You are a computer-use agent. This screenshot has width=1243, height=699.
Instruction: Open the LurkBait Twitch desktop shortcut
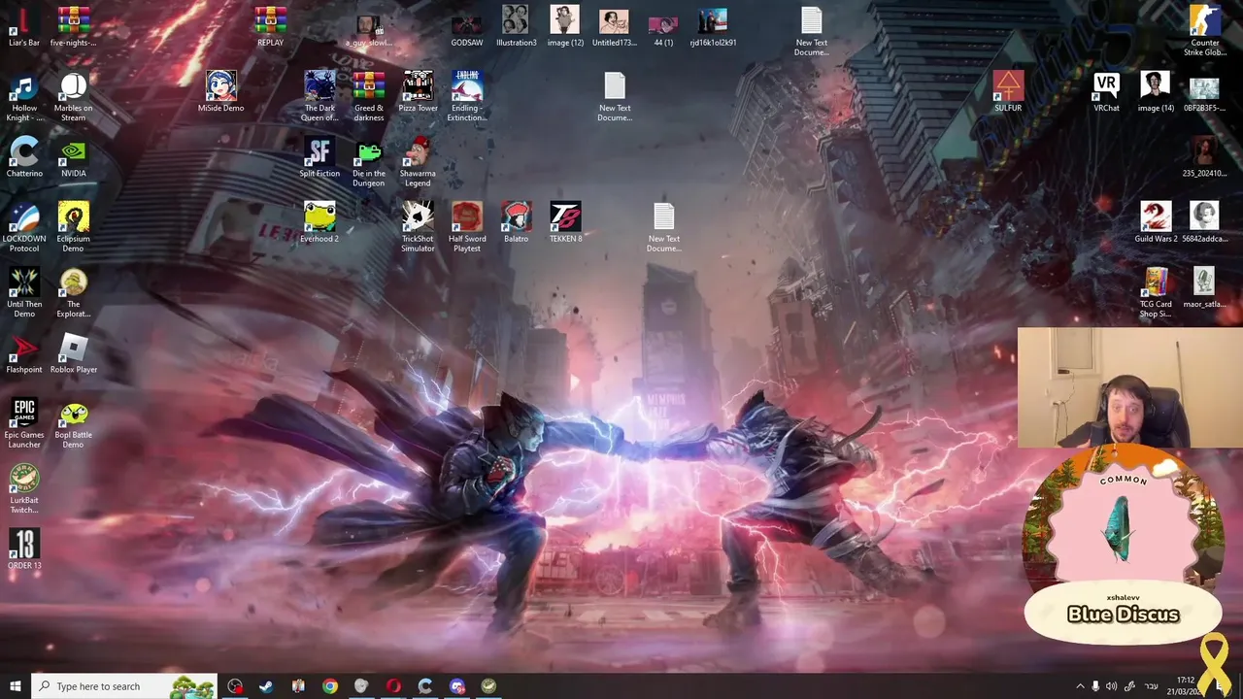(24, 489)
